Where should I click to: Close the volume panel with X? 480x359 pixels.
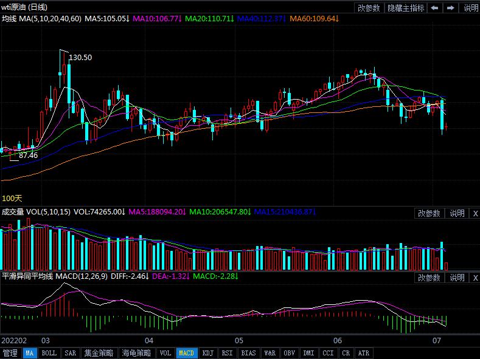coord(475,213)
